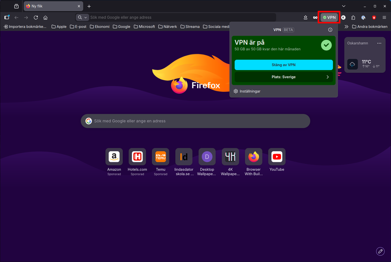The height and width of the screenshot is (262, 391).
Task: Click the red shield extension icon
Action: coord(374,17)
